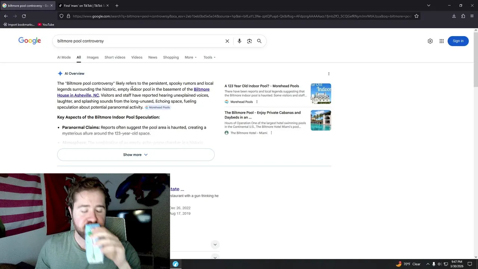Open A 123 Year Old Indoor Pool article
The width and height of the screenshot is (478, 269).
(x=262, y=86)
